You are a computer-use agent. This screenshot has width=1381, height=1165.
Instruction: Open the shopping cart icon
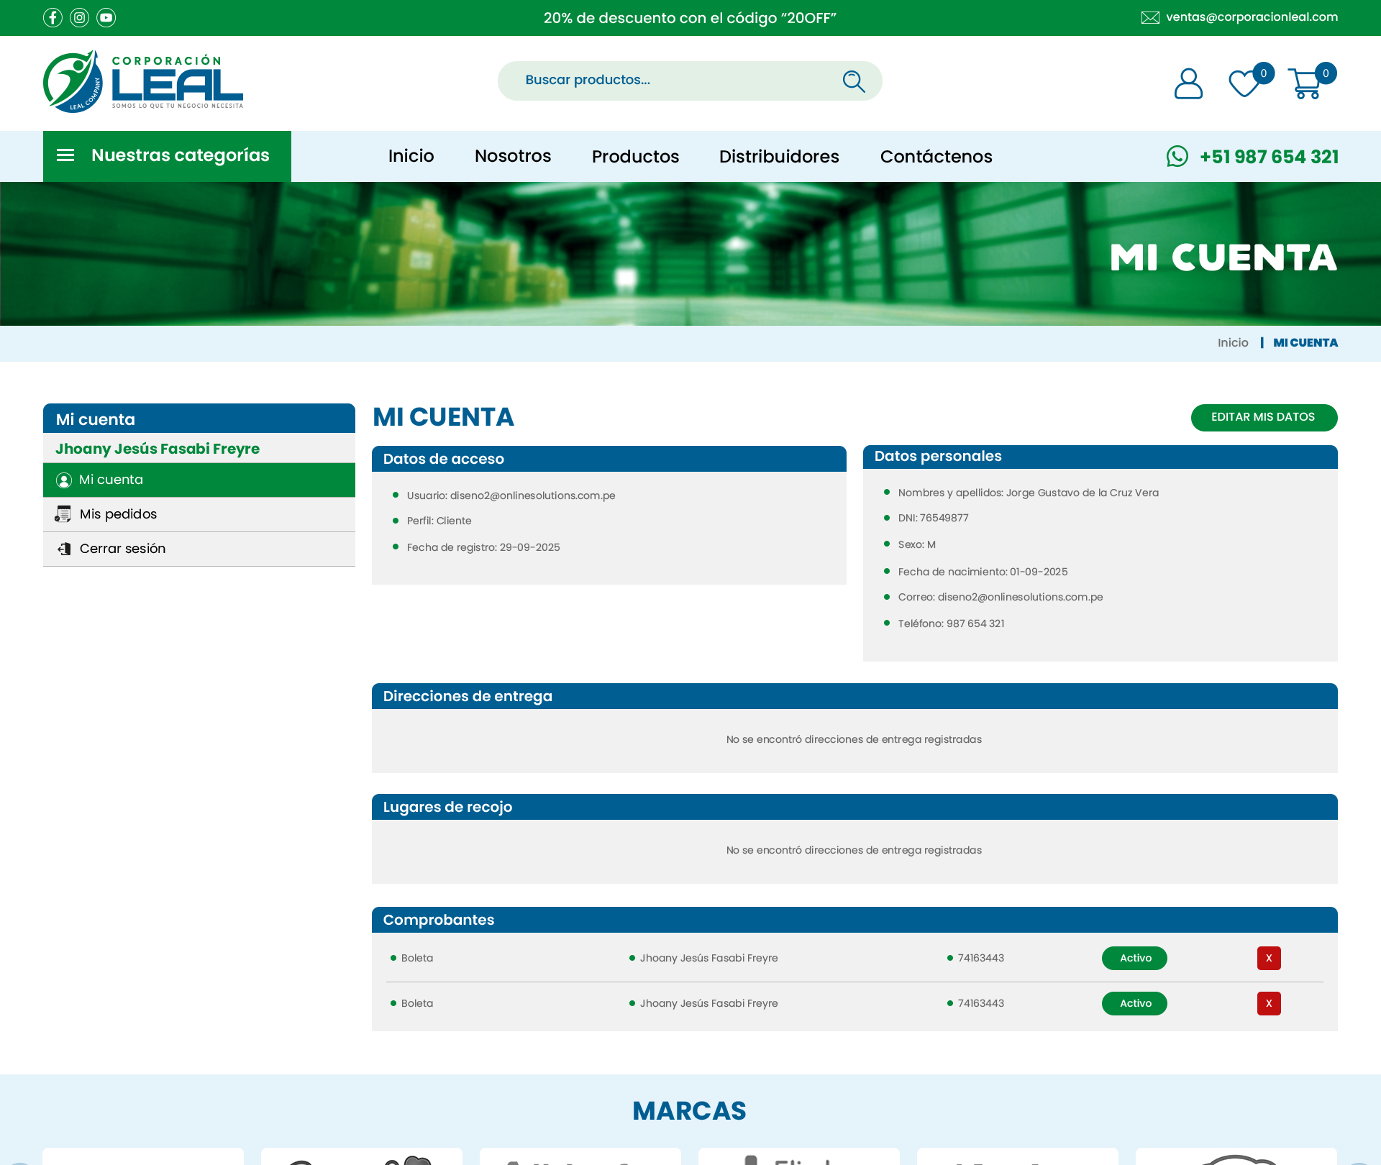click(1305, 83)
